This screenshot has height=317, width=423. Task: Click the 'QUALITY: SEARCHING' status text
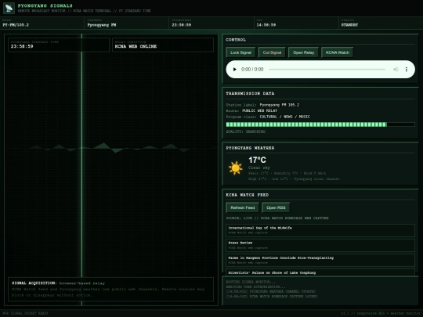tap(245, 131)
